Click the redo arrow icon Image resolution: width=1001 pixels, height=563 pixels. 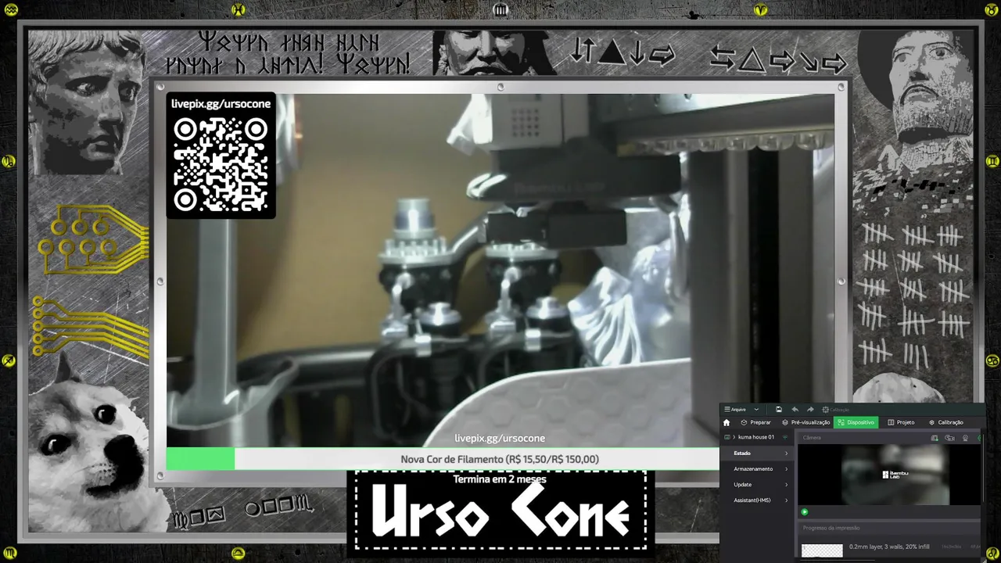(x=810, y=409)
